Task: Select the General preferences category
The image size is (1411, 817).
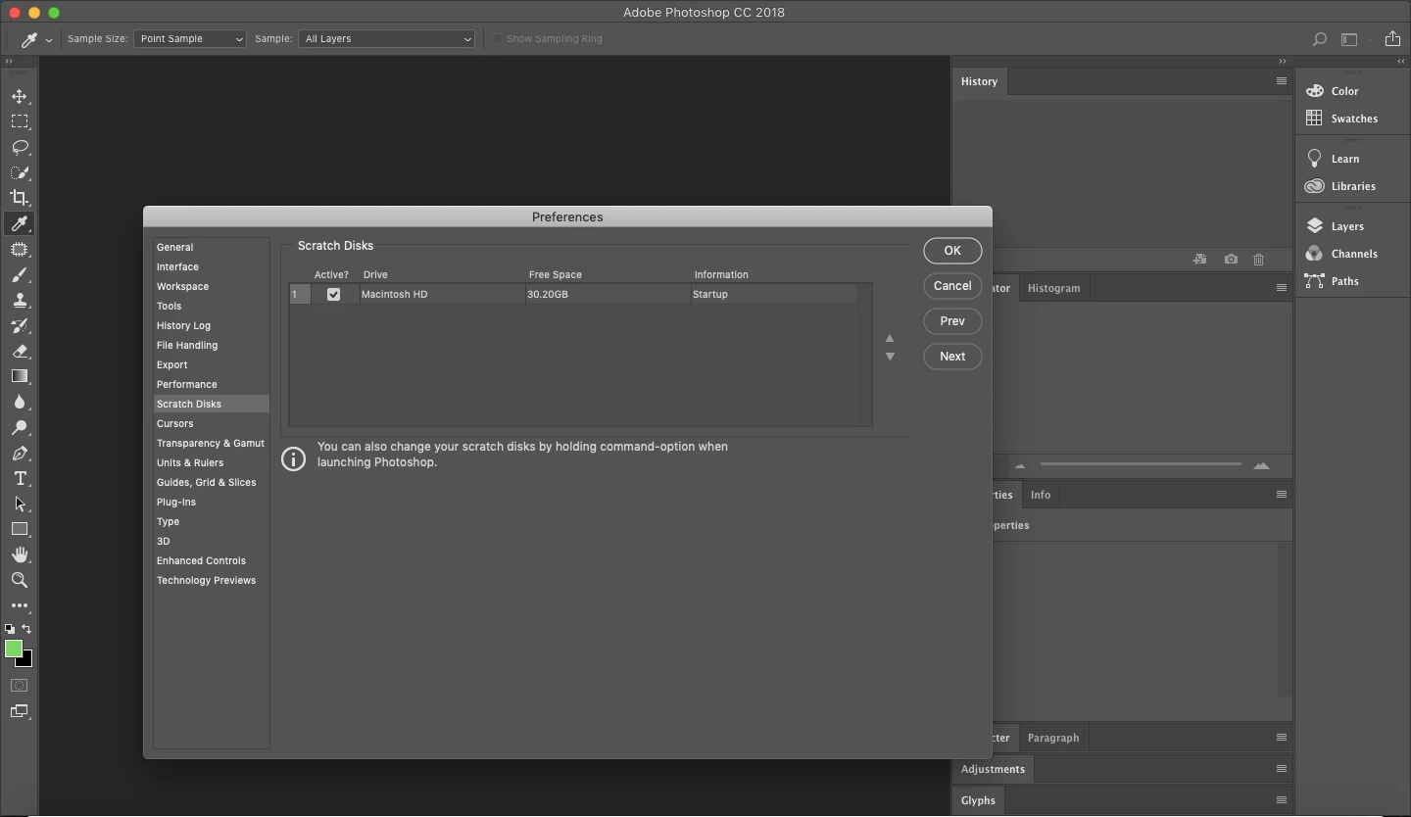Action: tap(211, 247)
